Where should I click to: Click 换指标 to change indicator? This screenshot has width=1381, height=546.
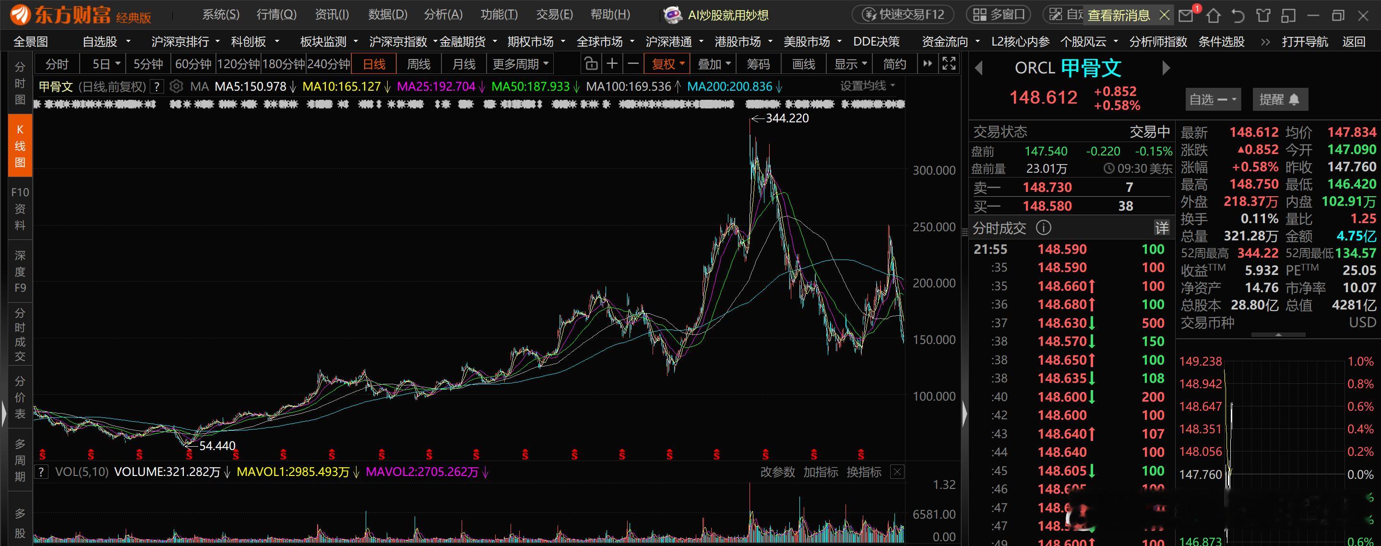(864, 472)
